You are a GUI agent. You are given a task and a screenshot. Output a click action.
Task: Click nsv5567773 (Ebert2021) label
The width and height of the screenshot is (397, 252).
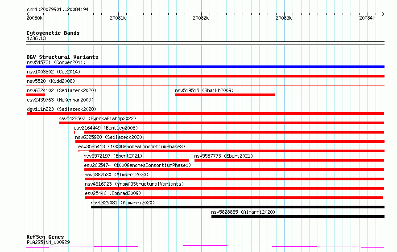pyautogui.click(x=223, y=156)
